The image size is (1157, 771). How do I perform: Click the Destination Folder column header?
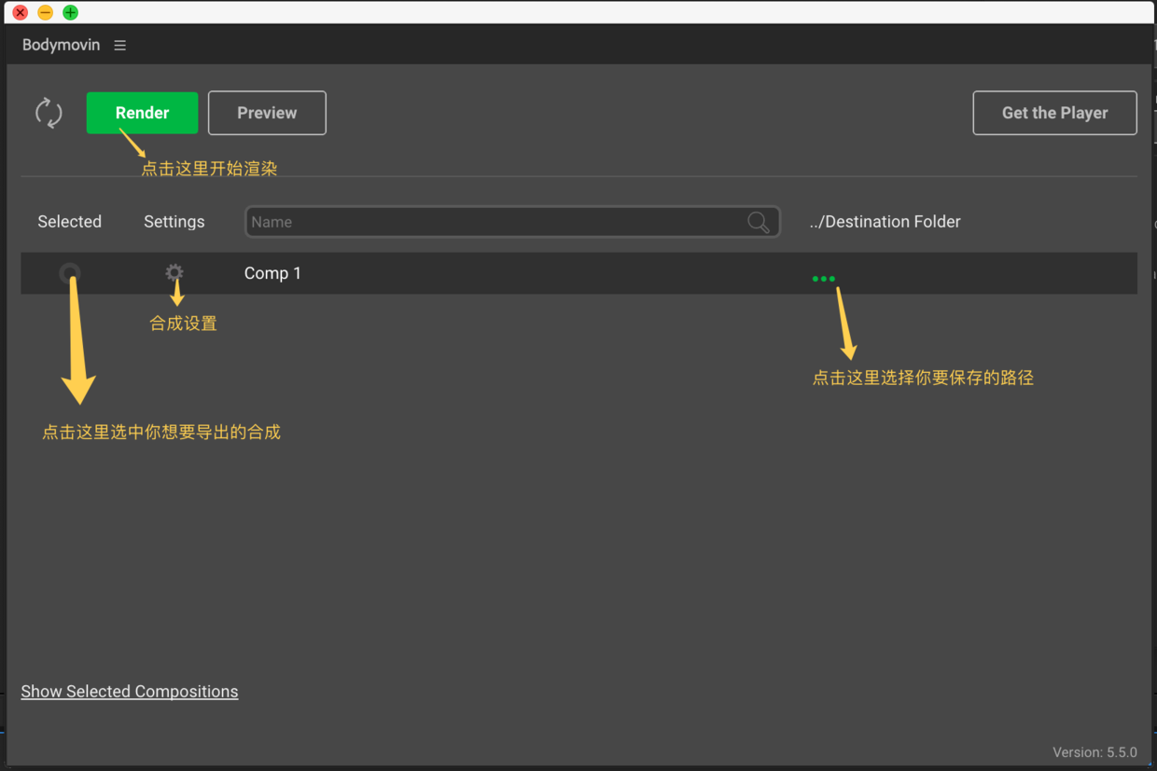(885, 222)
